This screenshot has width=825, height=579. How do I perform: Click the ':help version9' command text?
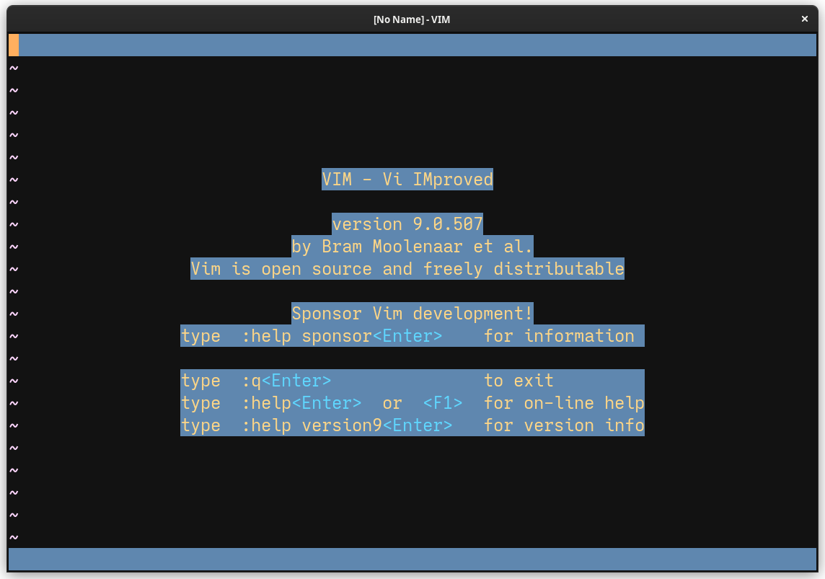click(314, 425)
